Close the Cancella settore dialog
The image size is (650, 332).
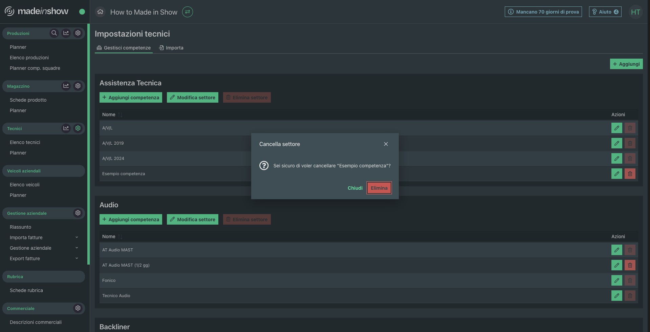(386, 144)
